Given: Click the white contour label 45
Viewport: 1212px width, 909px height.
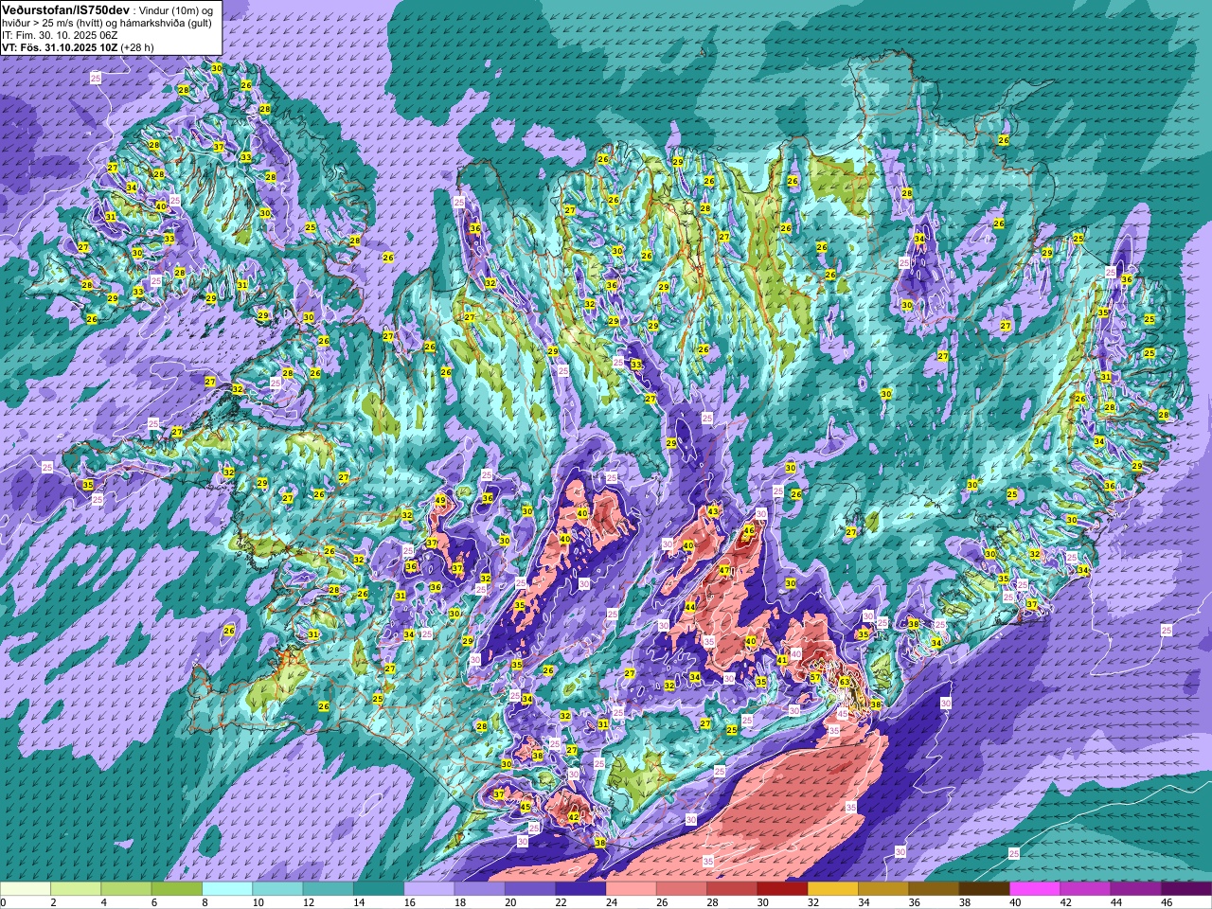Looking at the screenshot, I should [x=843, y=713].
